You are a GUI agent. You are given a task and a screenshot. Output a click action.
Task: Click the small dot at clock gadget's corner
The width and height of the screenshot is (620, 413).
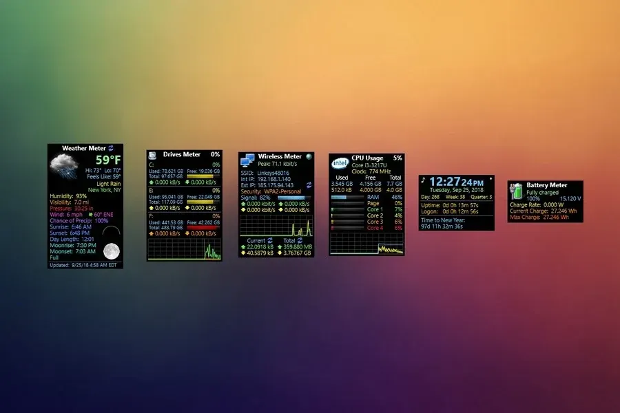490,179
